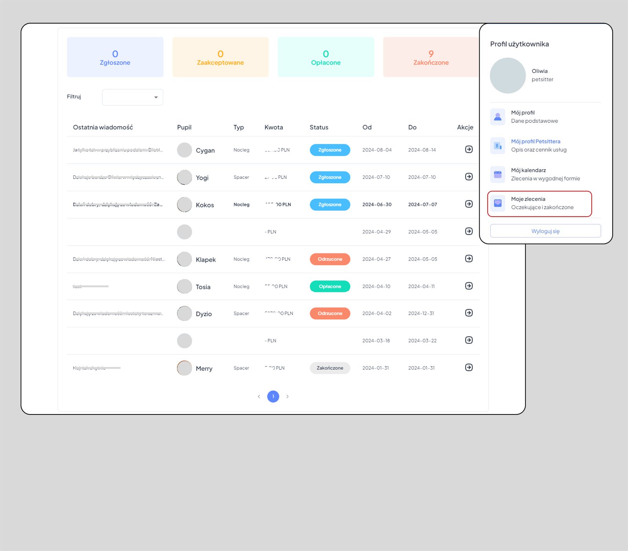
Task: Click the Wyloguj się button
Action: pos(545,231)
